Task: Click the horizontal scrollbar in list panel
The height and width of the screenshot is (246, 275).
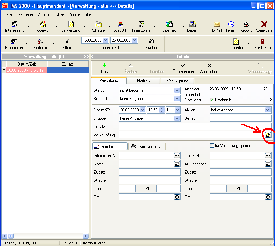Action: tap(45, 236)
